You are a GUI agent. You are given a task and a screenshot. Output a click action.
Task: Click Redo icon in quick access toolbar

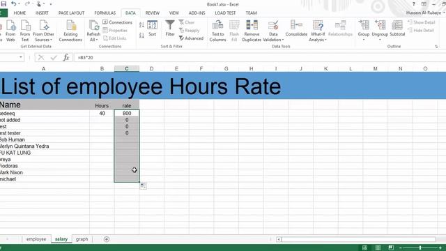27,3
